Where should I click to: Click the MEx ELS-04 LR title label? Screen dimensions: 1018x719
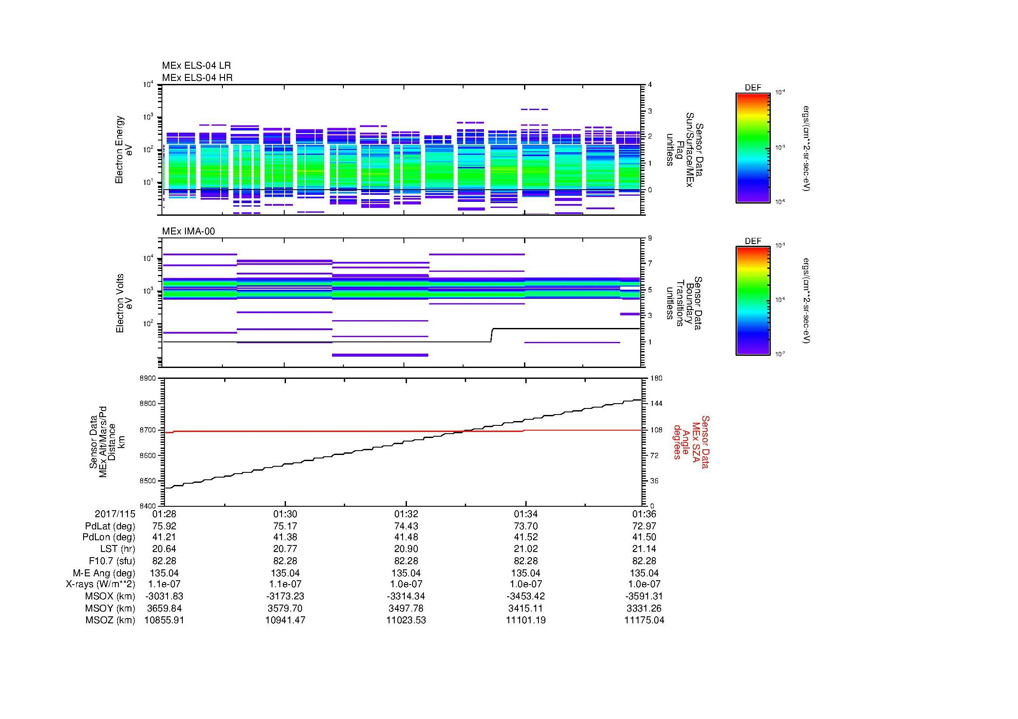(x=196, y=66)
